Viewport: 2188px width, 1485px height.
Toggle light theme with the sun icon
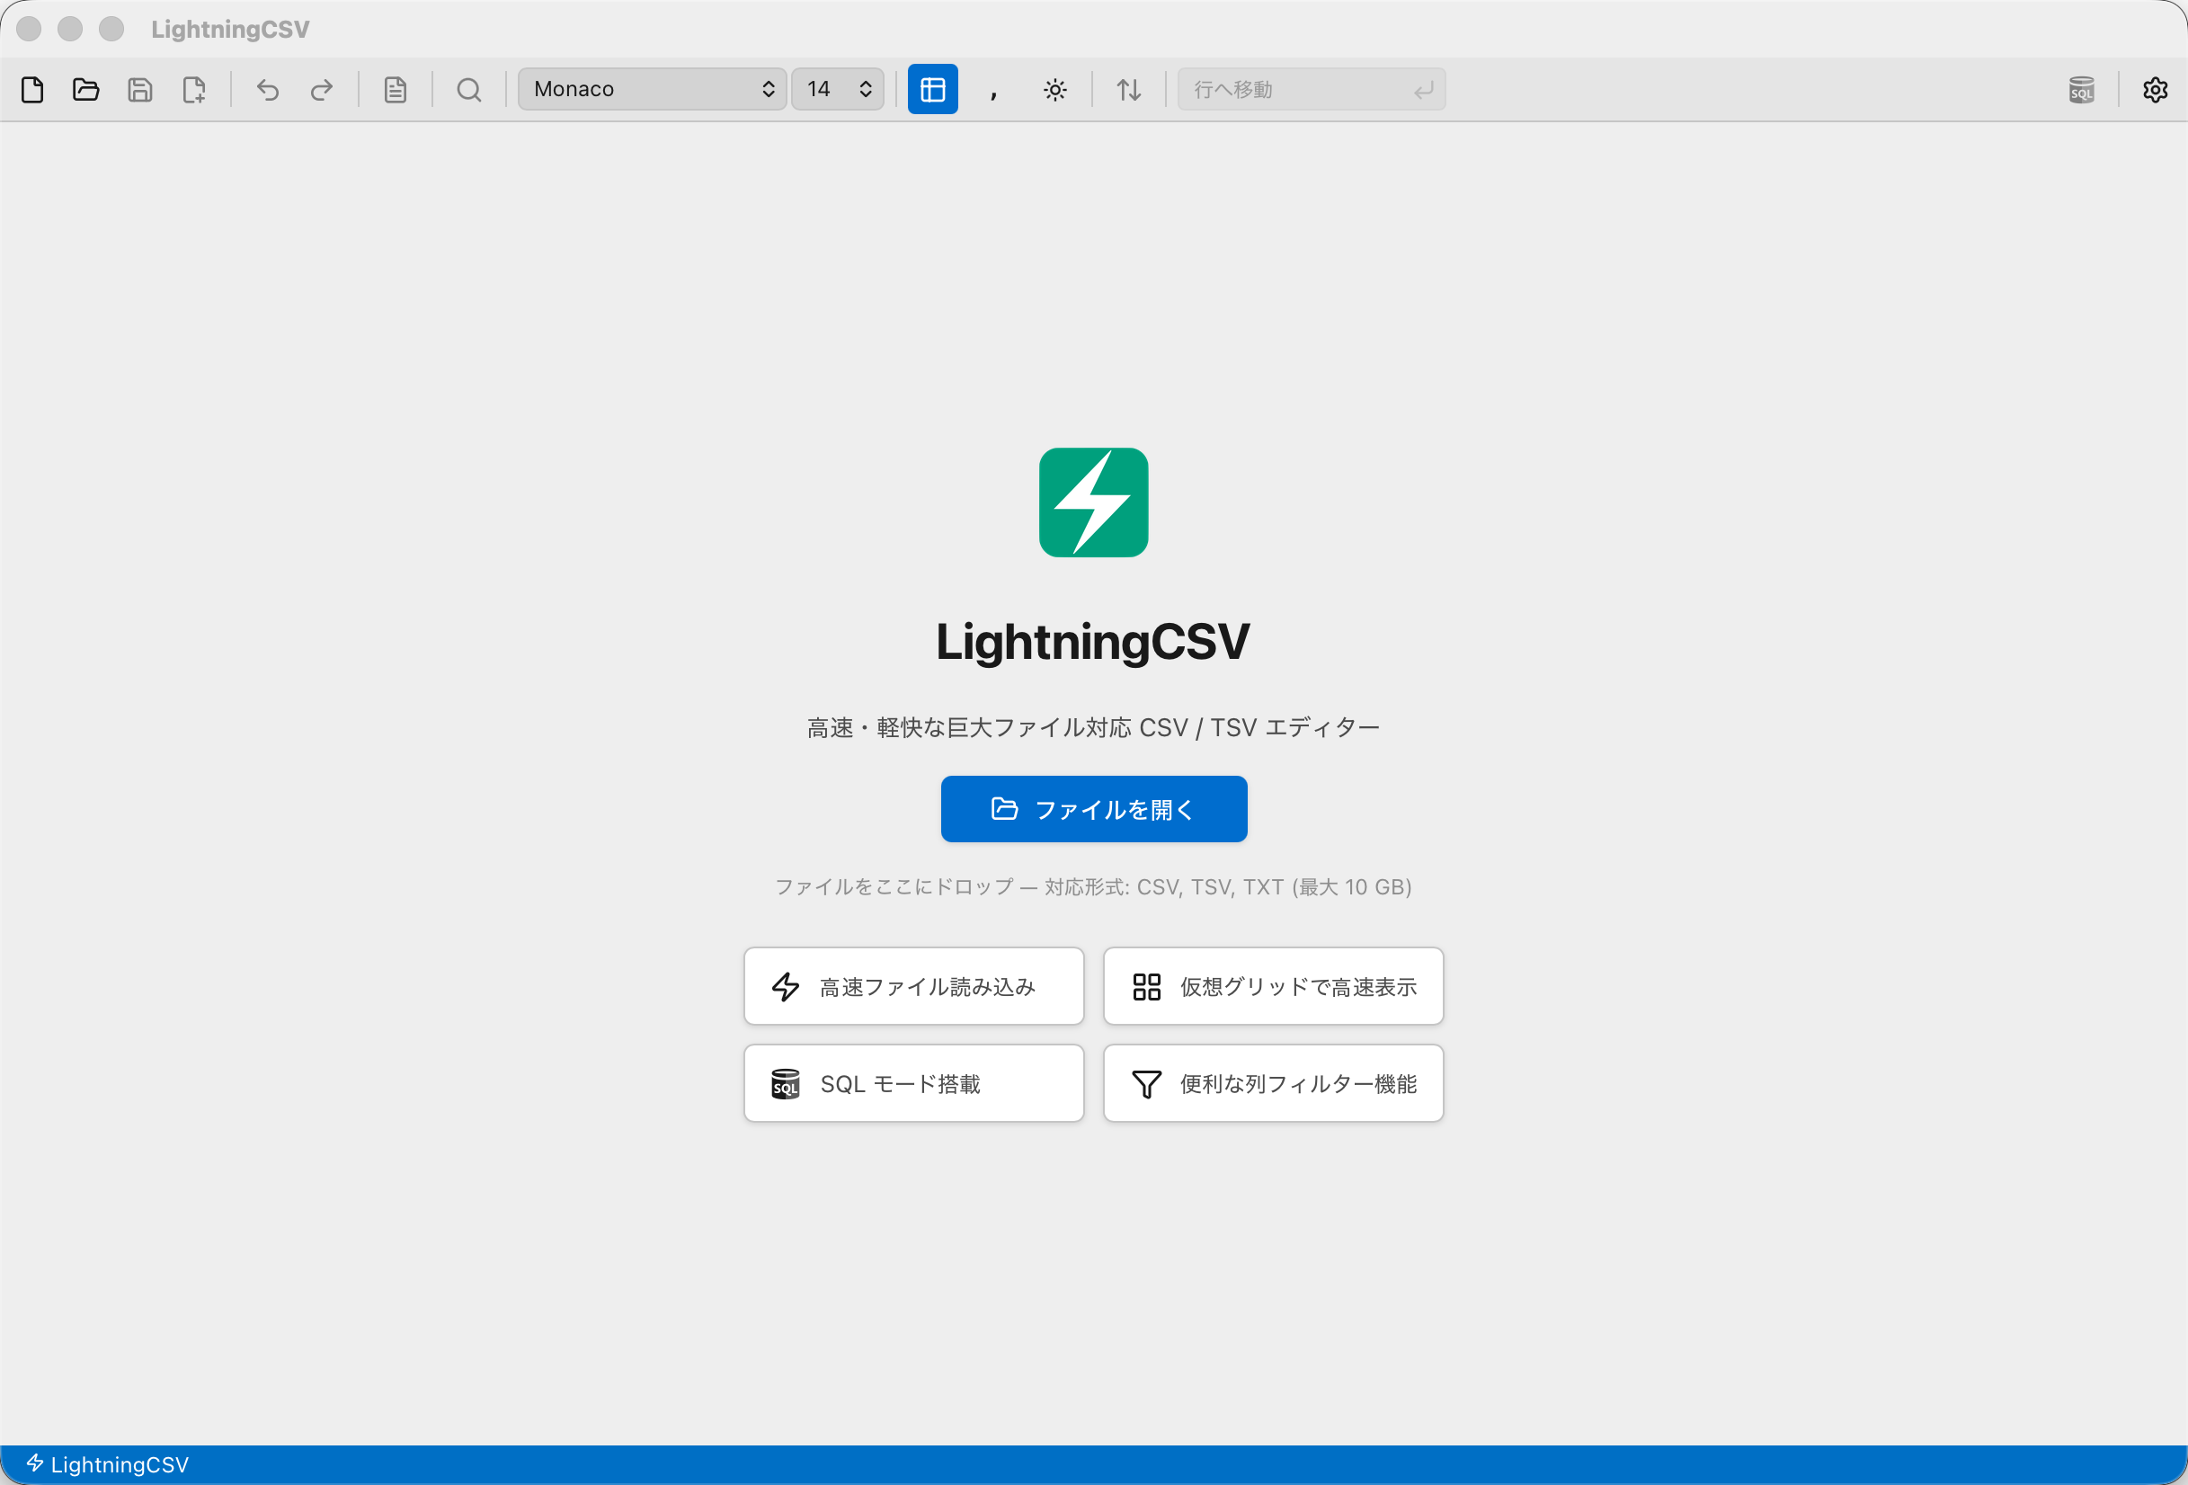1055,90
